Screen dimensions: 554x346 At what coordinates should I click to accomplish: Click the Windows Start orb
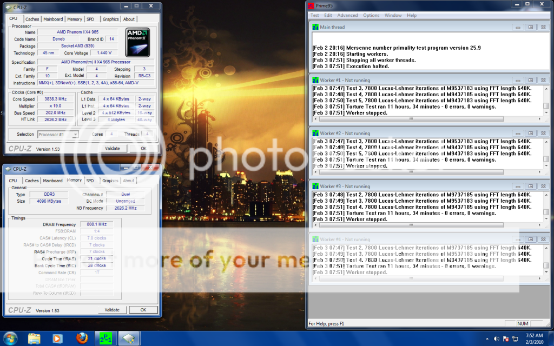11,338
